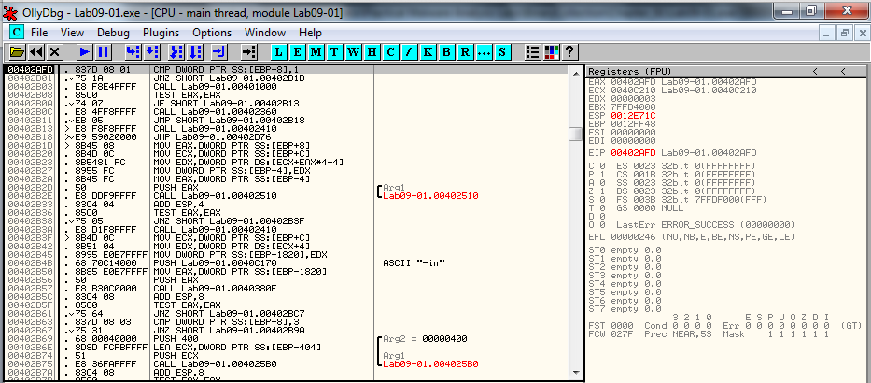Restart the program with the rewind icon

36,52
